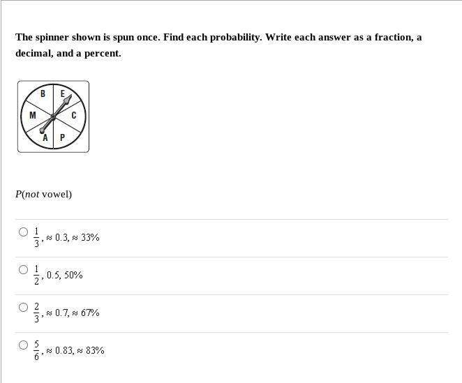The height and width of the screenshot is (383, 462).
Task: Click the round tail end of spinner arrow
Action: pos(42,130)
